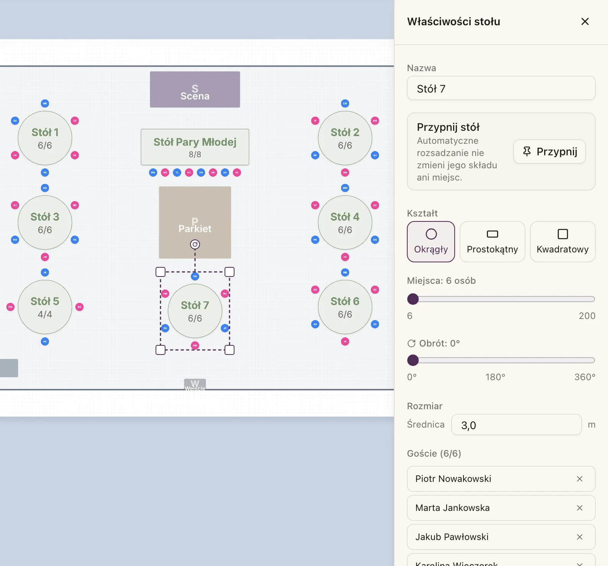Select MW guest seat above Stół 4
Viewport: 608px width, 566px height.
[345, 188]
